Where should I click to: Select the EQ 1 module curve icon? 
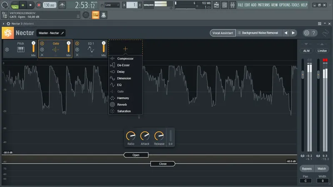91,49
